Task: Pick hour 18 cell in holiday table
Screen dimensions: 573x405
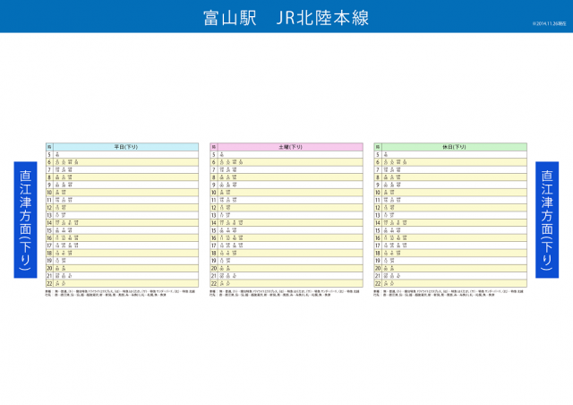Action: point(378,254)
